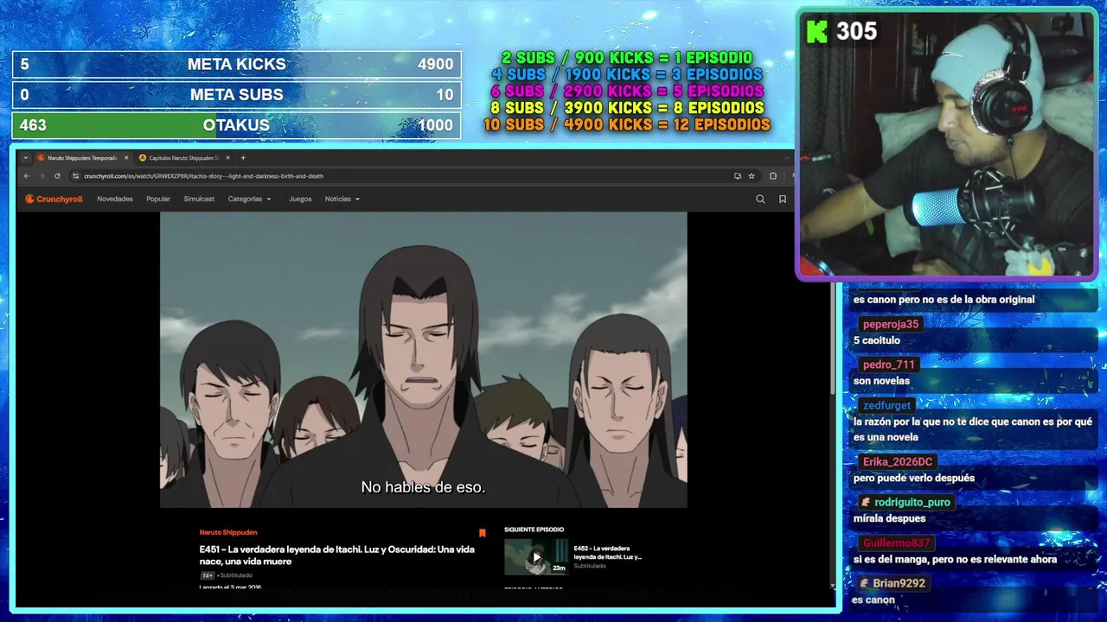Open Simulcast in Crunchyroll nav

coord(199,199)
